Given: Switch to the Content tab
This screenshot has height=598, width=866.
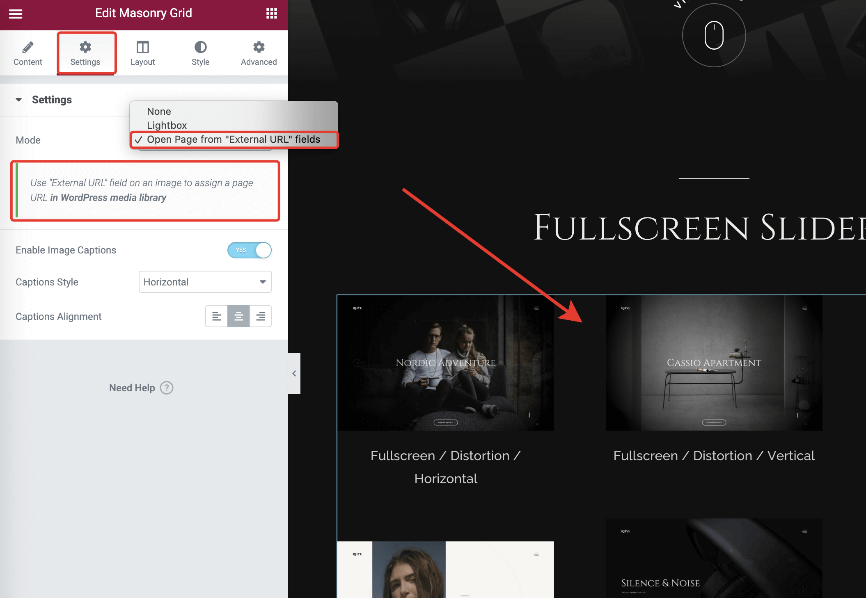Looking at the screenshot, I should pyautogui.click(x=28, y=53).
